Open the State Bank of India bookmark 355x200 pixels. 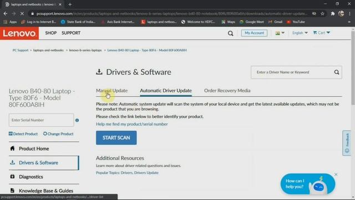coord(78,22)
